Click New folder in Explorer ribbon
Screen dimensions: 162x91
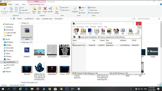pyautogui.click(x=57, y=10)
